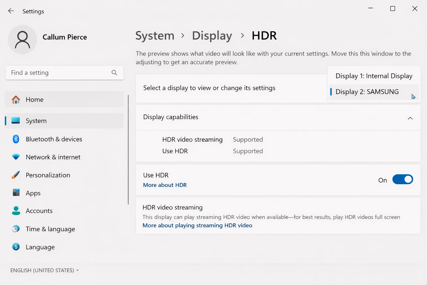The width and height of the screenshot is (427, 285).
Task: Select Display 1: Internal Display from the list
Action: [374, 75]
